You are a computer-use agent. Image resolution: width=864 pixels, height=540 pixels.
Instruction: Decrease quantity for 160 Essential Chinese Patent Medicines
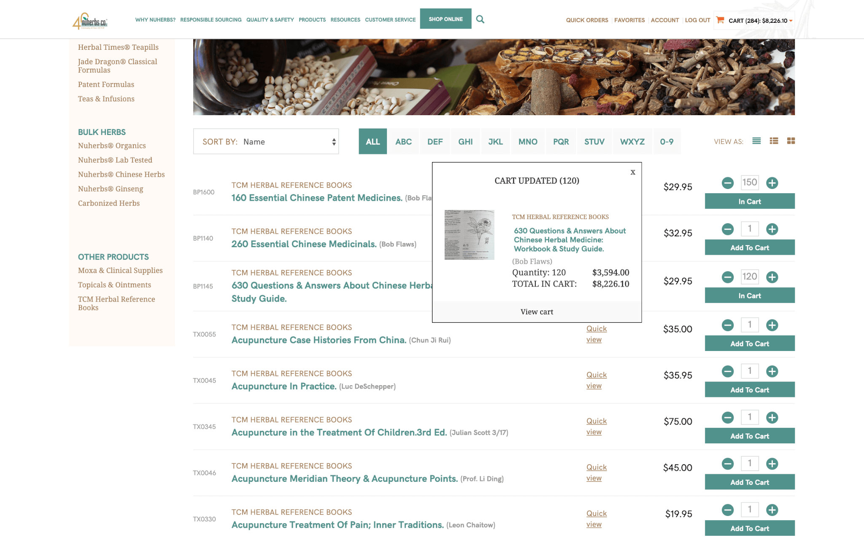(728, 183)
